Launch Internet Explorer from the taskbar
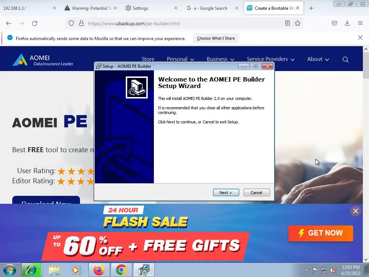The image size is (369, 277). (x=31, y=270)
